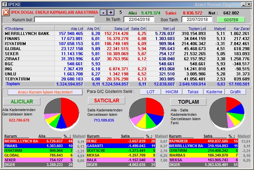
Task: Switch display to HACIM
Action: click(172, 92)
